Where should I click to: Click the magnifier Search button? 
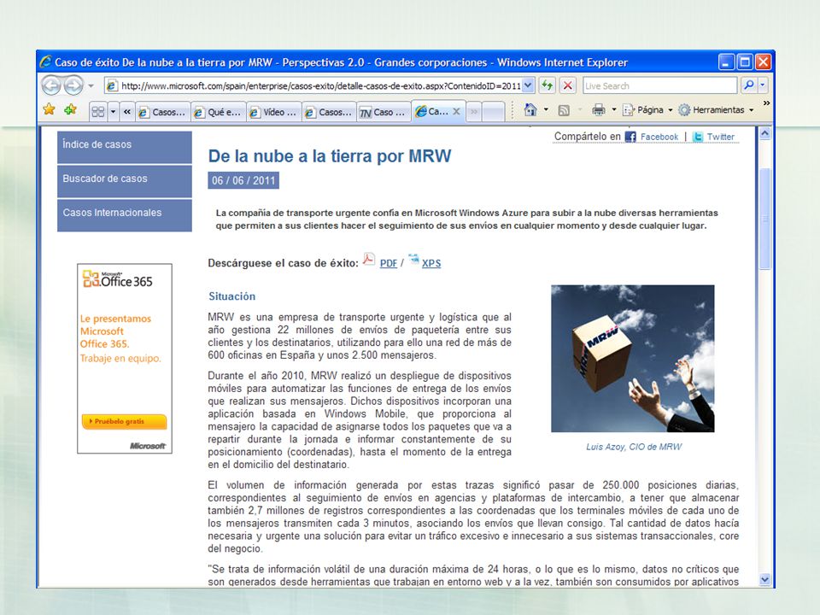(749, 85)
